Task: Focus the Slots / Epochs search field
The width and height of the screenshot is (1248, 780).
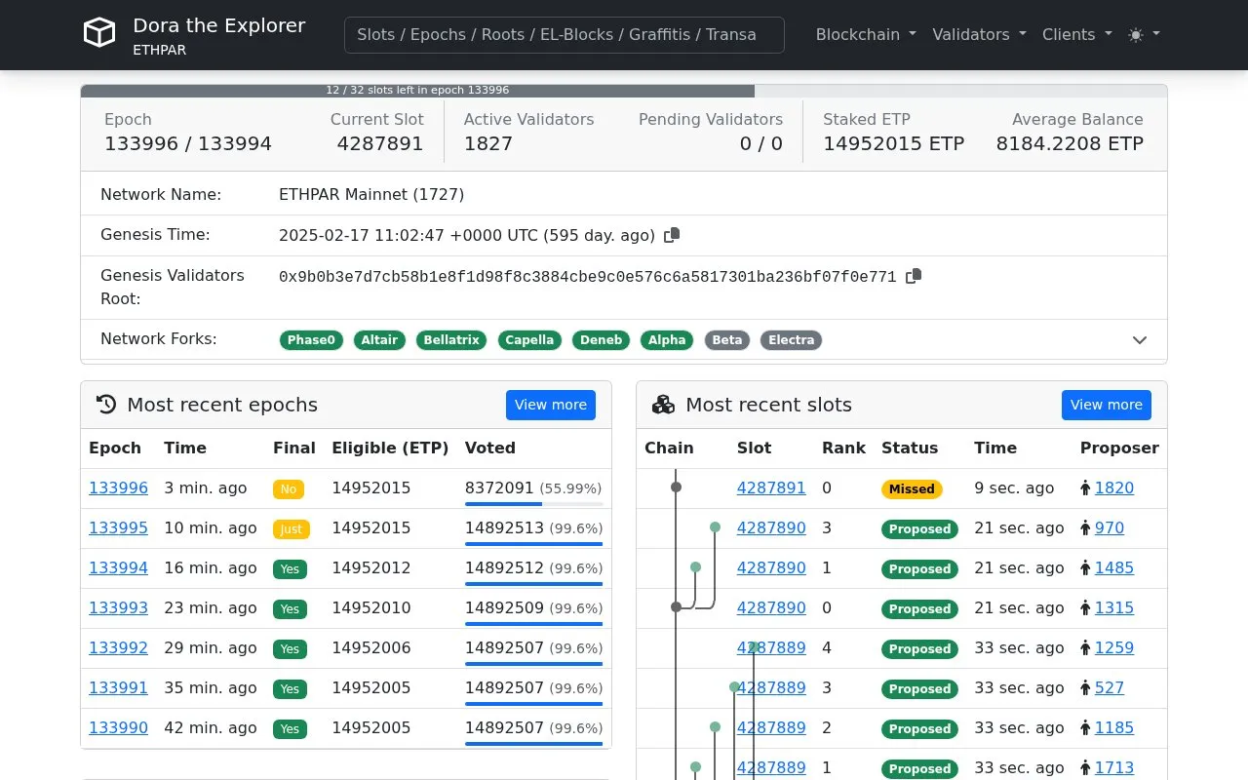Action: click(565, 34)
